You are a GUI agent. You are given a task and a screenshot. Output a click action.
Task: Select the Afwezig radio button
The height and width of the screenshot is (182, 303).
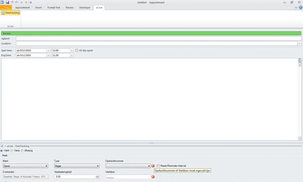point(22,151)
